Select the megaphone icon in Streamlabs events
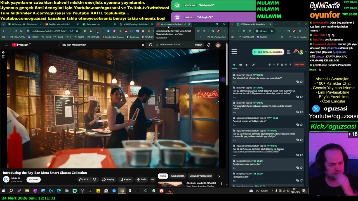Viewport: 358px width, 201px height. (247, 65)
